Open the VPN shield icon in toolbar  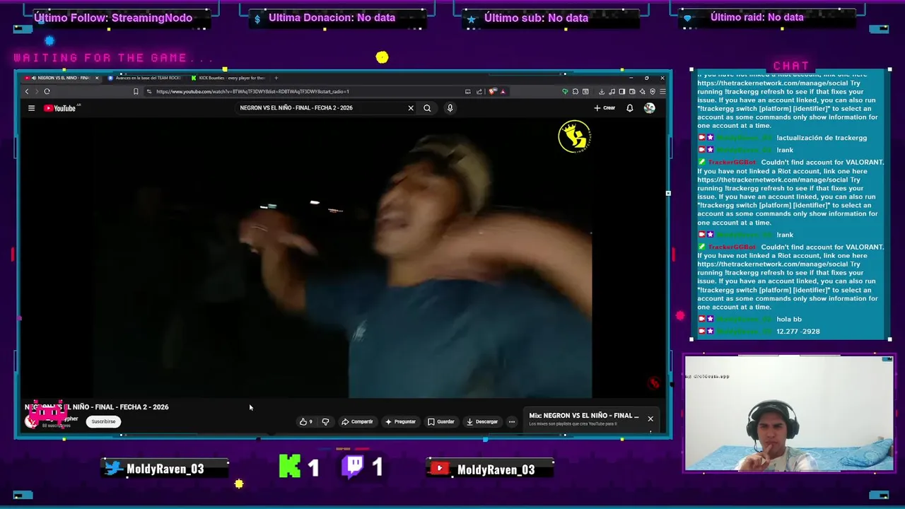coord(653,91)
